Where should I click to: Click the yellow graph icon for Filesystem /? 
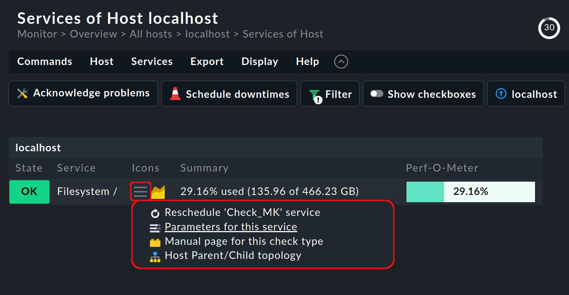coord(158,192)
